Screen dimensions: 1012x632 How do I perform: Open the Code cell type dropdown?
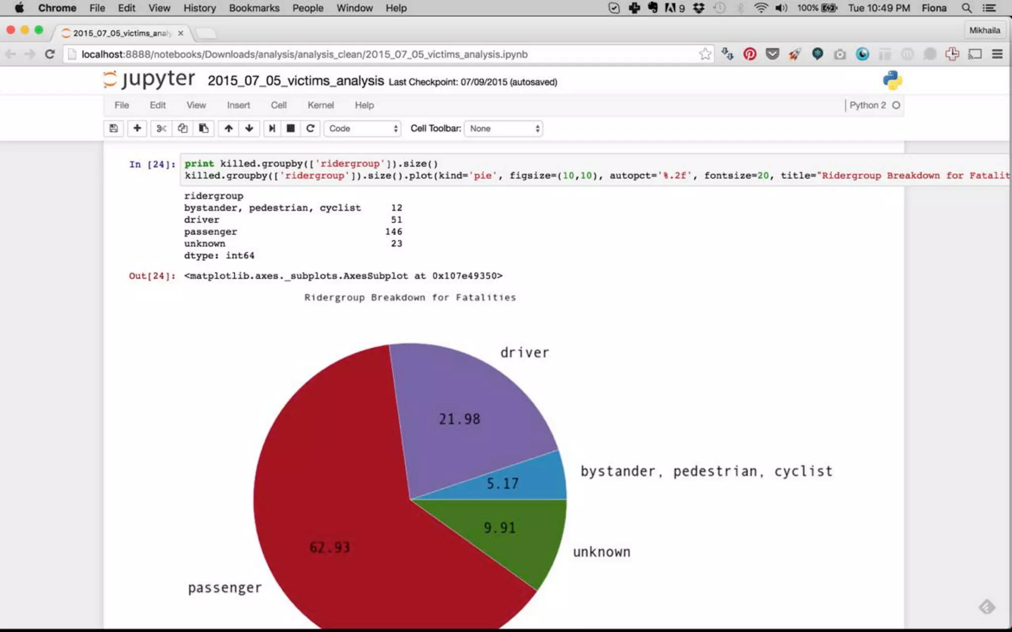pyautogui.click(x=363, y=128)
